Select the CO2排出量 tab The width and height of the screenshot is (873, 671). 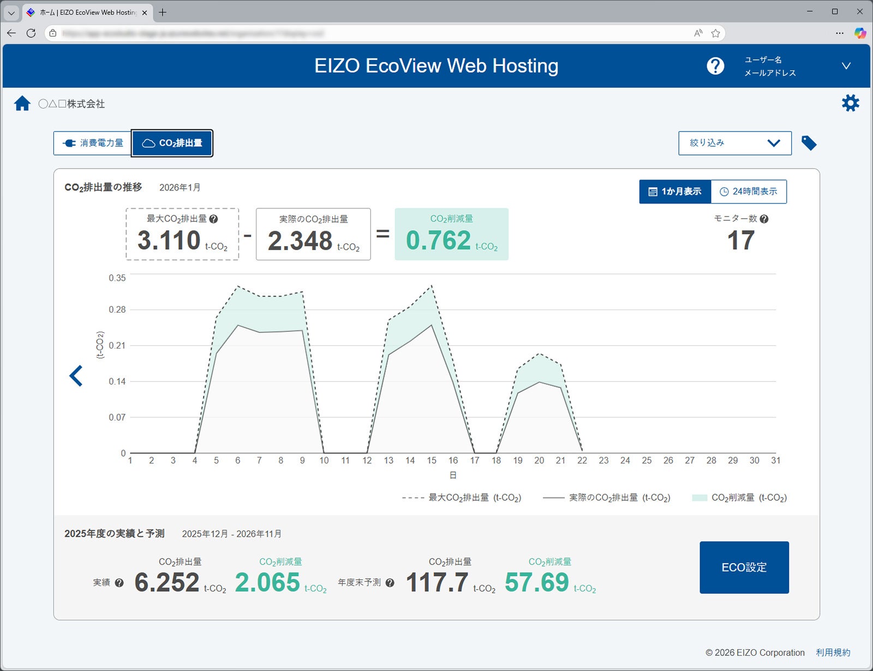(x=172, y=143)
